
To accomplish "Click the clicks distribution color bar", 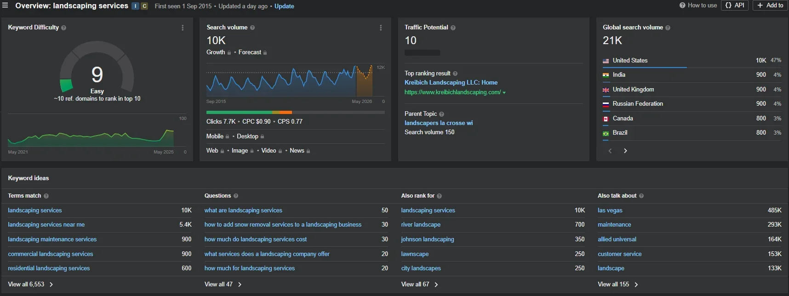I will coord(295,112).
